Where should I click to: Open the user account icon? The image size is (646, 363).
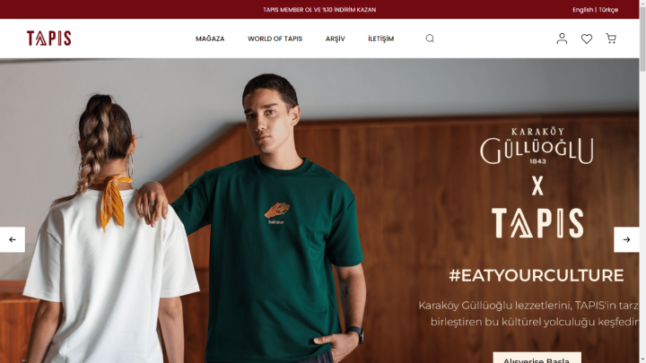coord(562,39)
